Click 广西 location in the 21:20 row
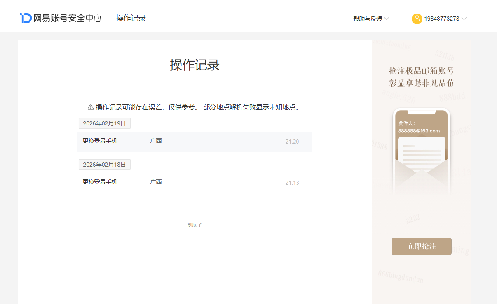 pos(156,141)
